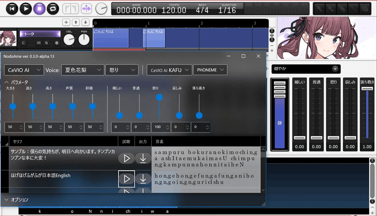Click the 抑揚 slider in NodoAme
The width and height of the screenshot is (377, 216).
point(92,106)
